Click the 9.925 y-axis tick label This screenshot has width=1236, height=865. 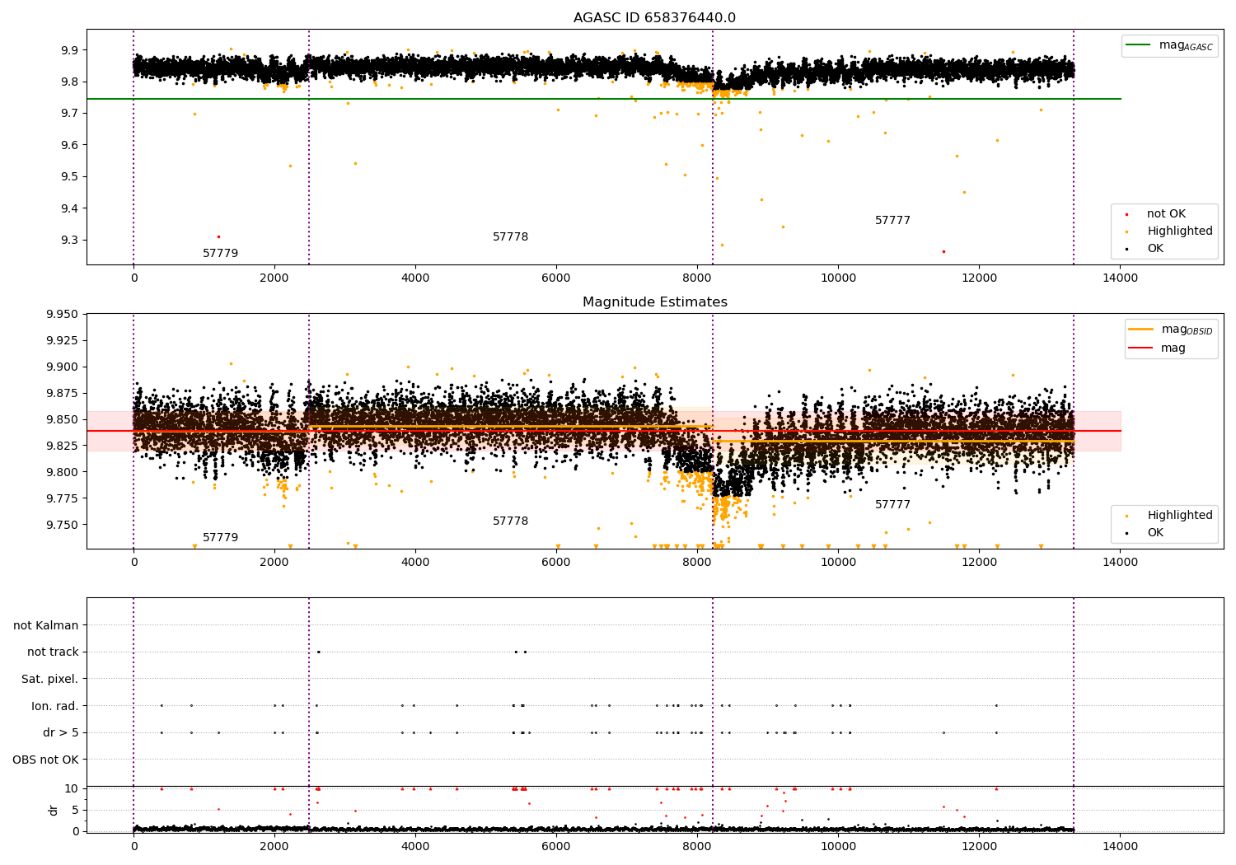pos(63,341)
